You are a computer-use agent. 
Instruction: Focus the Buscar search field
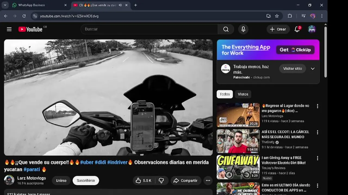pos(149,29)
